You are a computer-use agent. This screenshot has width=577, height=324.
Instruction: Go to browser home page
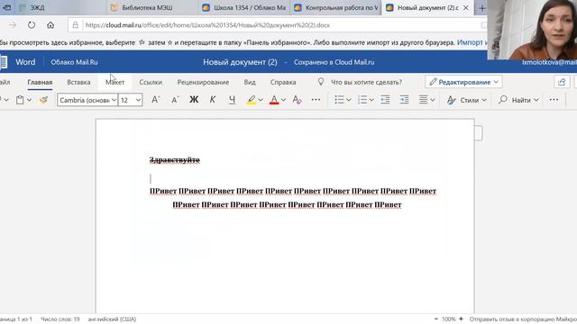50,25
